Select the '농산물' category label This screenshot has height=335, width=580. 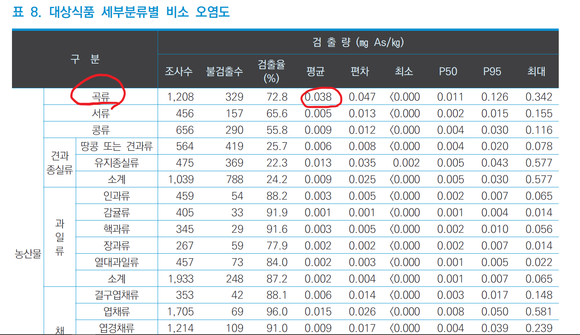coord(28,254)
